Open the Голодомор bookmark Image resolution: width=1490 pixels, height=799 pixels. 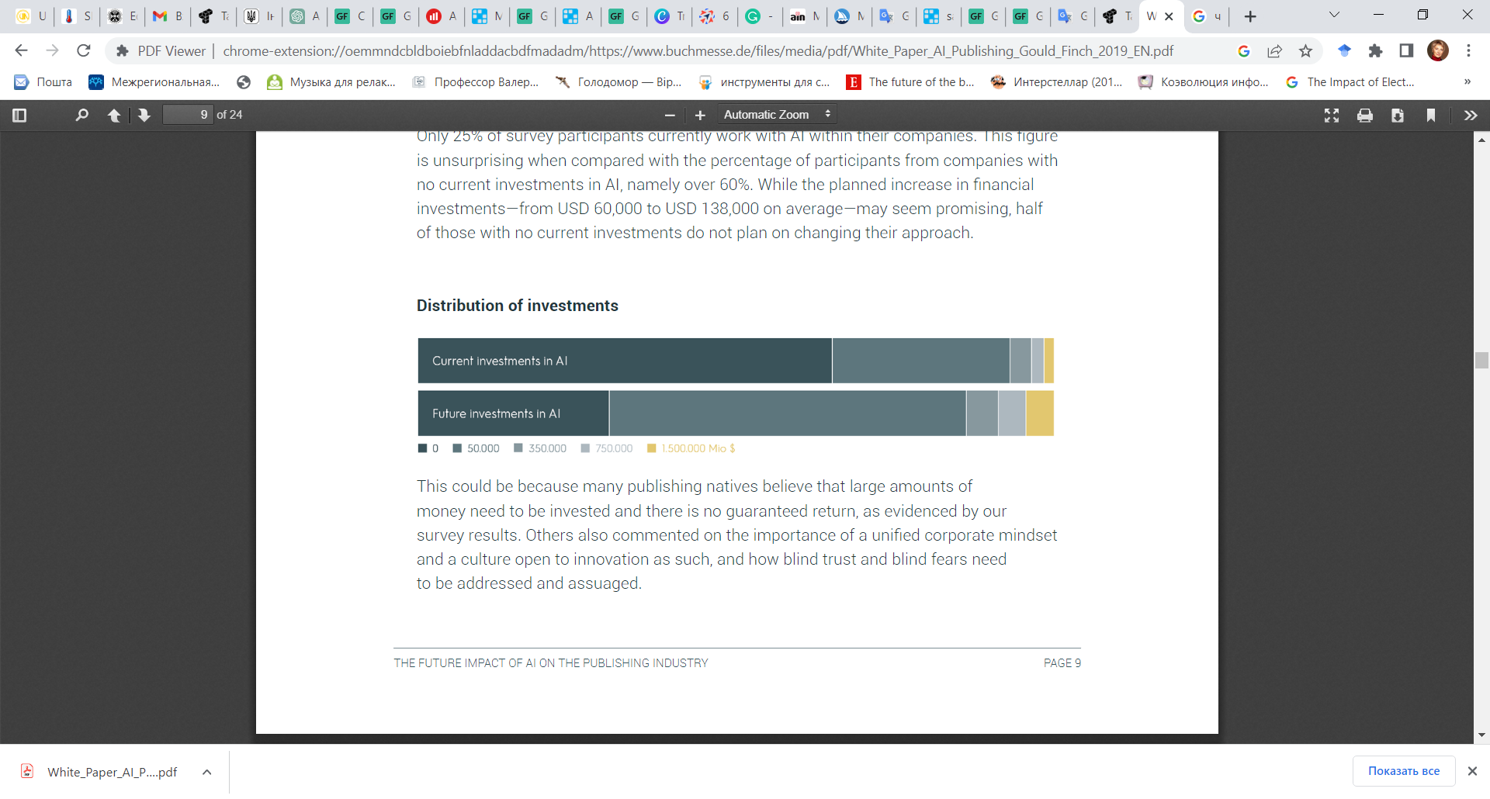619,82
